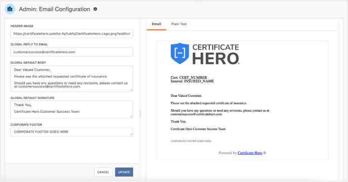Click resize grip of Global Default Body
Screen dimensions: 348x182
tap(131, 89)
